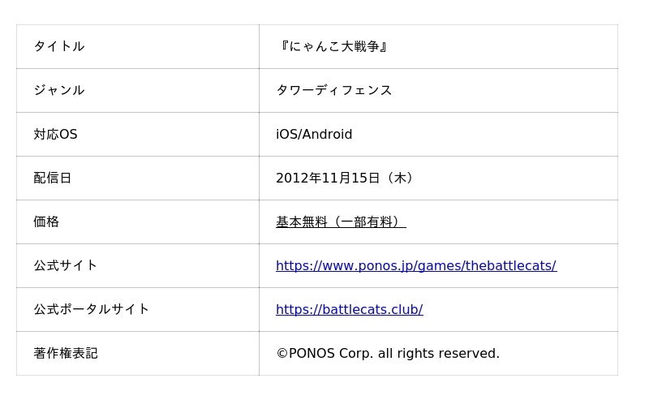Click the bottom border below the 著作権表記 row

point(316,375)
